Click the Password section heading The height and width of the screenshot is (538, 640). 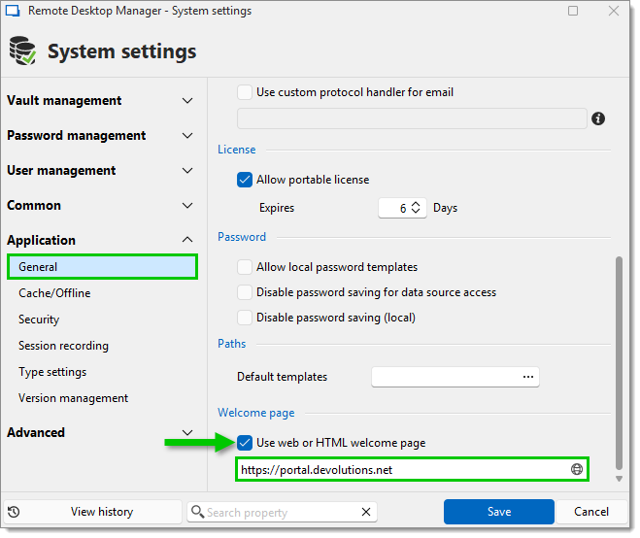coord(242,237)
